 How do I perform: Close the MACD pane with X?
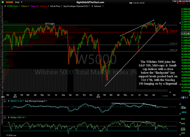5,101
